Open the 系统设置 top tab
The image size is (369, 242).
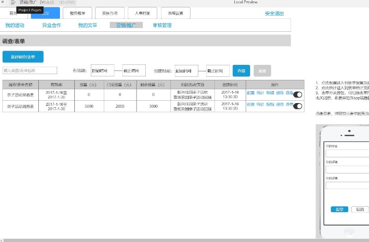click(x=176, y=13)
